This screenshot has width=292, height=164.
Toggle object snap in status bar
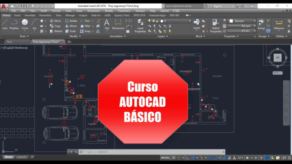[215, 158]
